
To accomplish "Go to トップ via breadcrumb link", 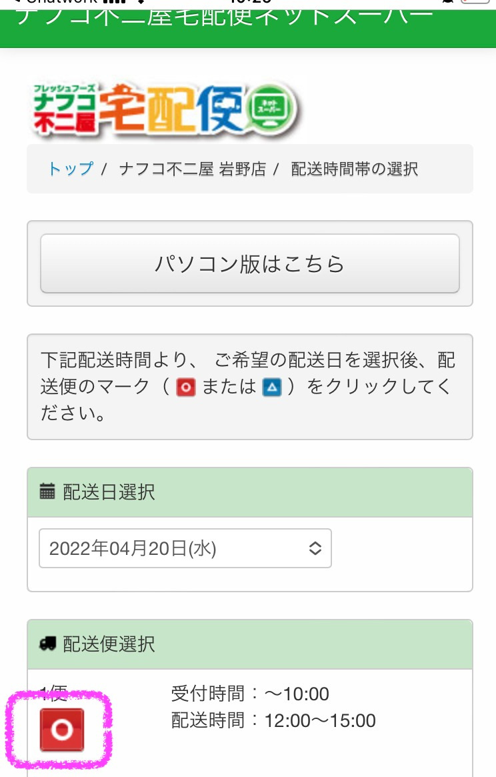I will [x=70, y=169].
